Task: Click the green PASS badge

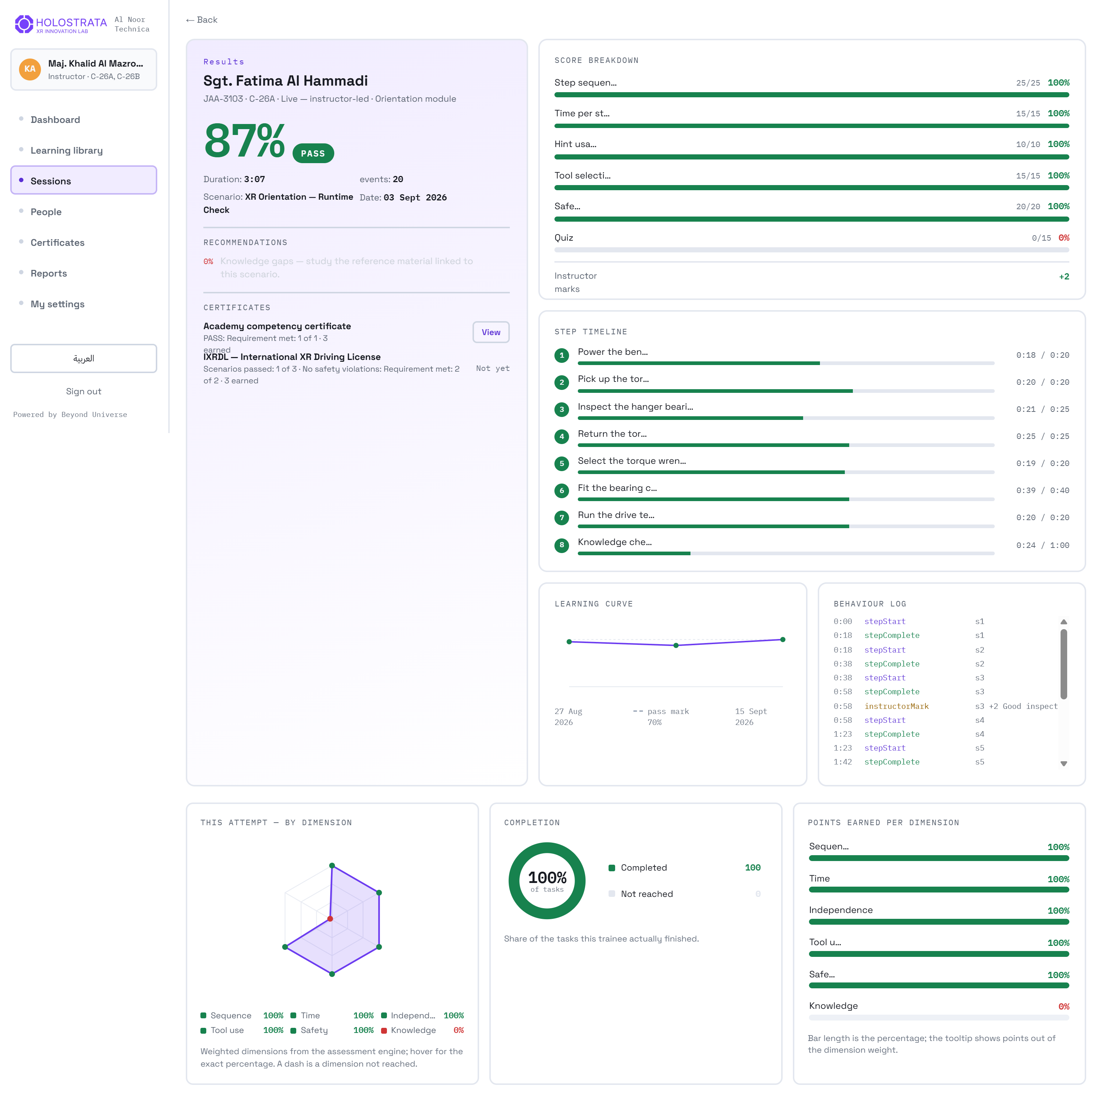Action: [x=313, y=154]
